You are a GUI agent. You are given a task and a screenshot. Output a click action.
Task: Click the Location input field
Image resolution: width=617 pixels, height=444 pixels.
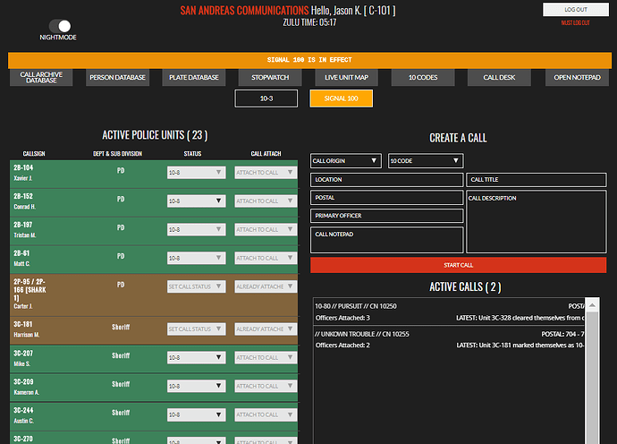(x=386, y=180)
